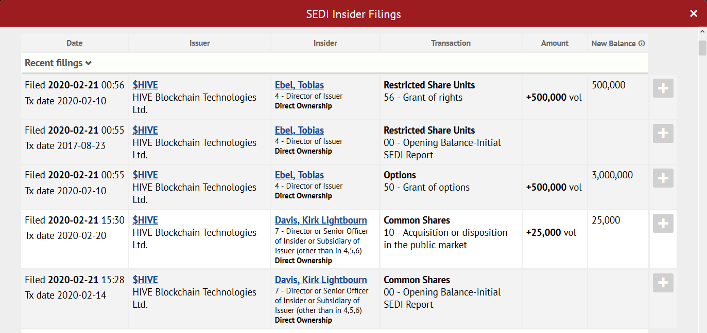Close the SEDI Insider Filings dialog
The image size is (707, 333).
pos(694,13)
